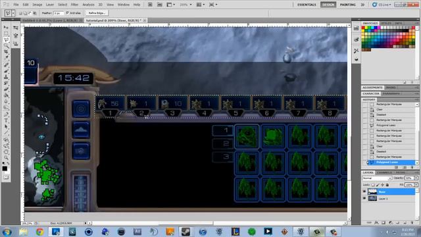Toggle the Anti-alias checkbox
The height and width of the screenshot is (237, 421).
pos(67,13)
